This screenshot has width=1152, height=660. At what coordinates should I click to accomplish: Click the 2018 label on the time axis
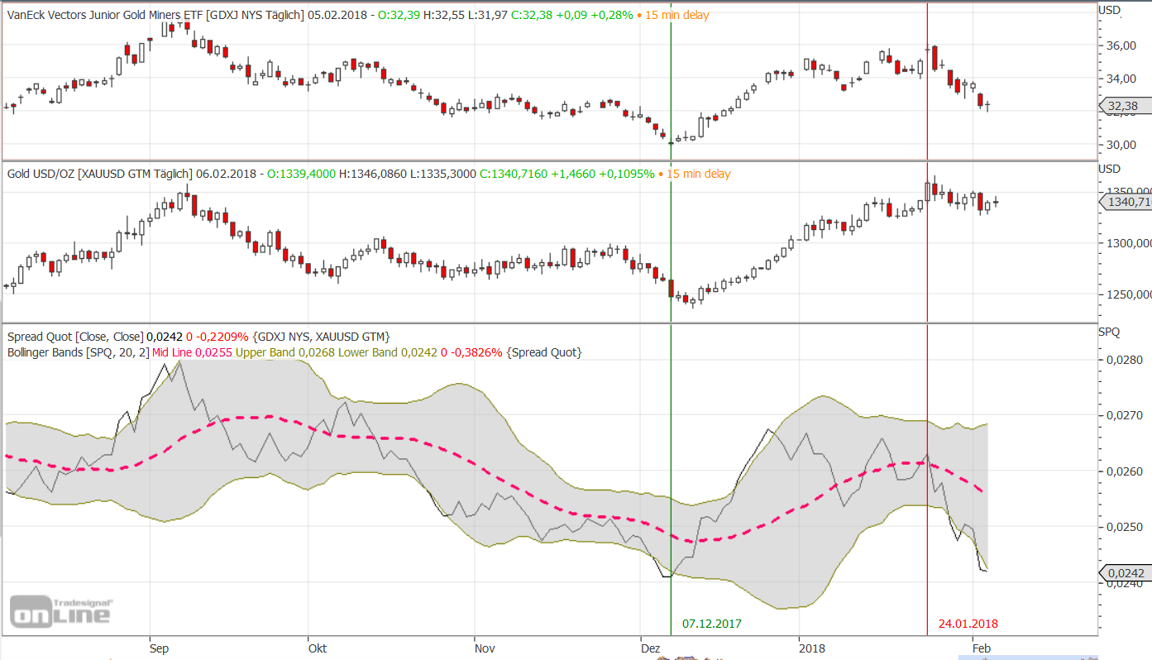click(813, 648)
